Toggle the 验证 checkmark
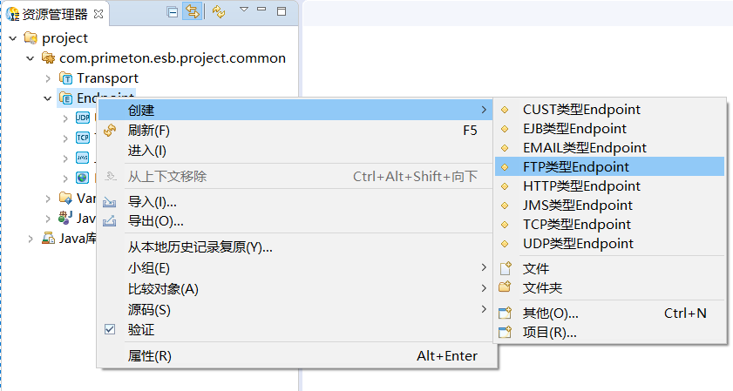 point(110,330)
